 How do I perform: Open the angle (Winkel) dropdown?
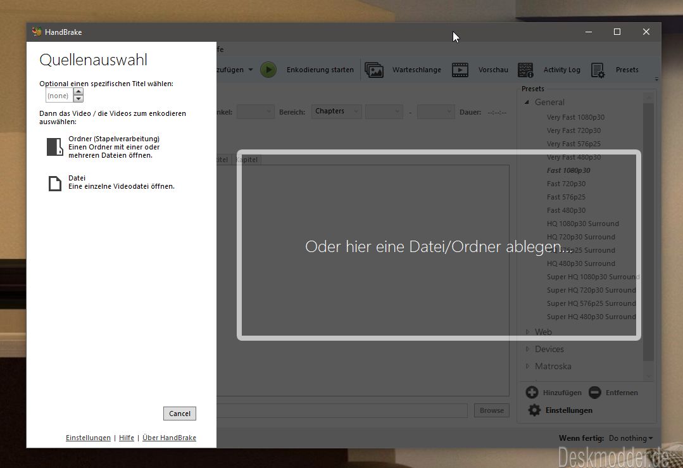[x=255, y=111]
